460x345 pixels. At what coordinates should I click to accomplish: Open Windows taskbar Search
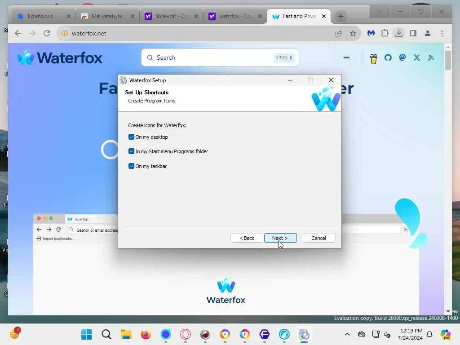click(106, 334)
